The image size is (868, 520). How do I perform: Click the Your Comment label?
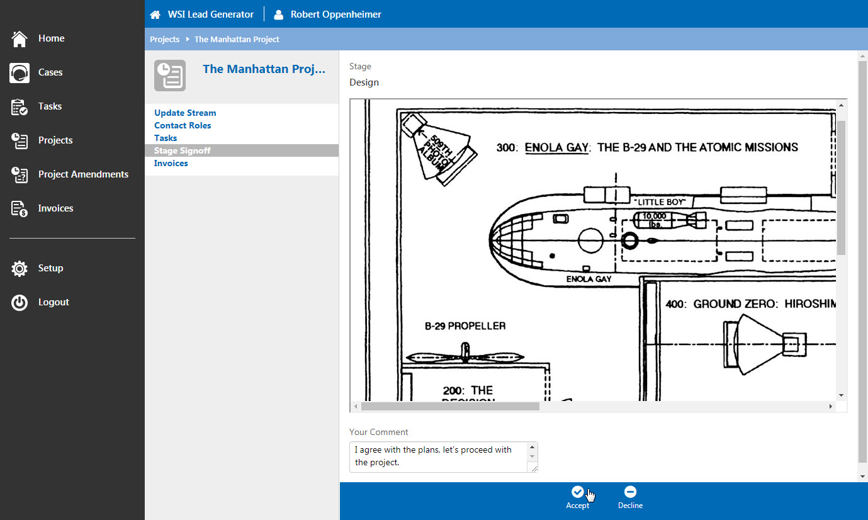[x=379, y=432]
